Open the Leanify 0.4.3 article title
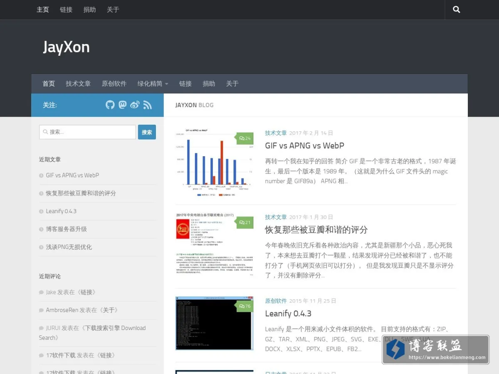The image size is (499, 374). tap(288, 313)
